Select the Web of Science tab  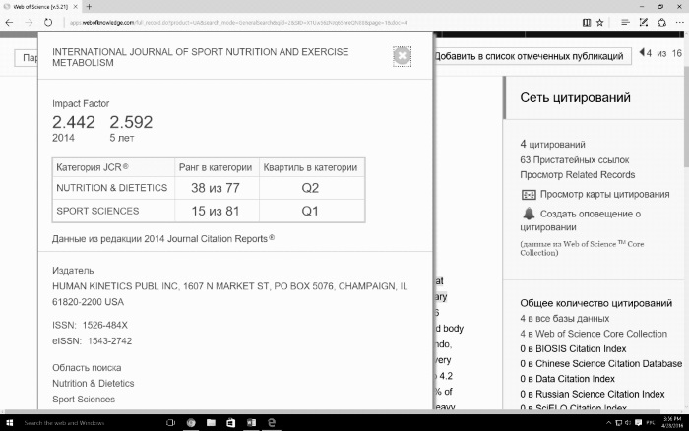40,7
